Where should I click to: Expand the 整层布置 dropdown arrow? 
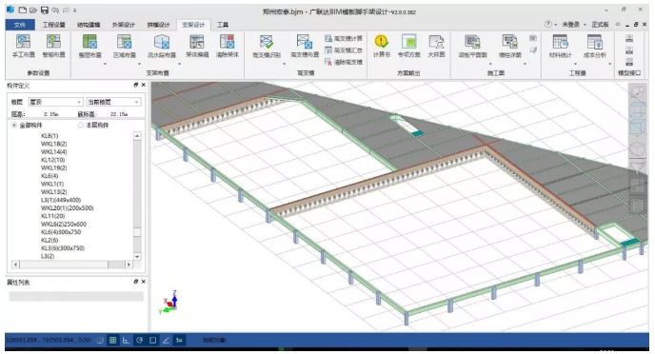click(x=105, y=64)
